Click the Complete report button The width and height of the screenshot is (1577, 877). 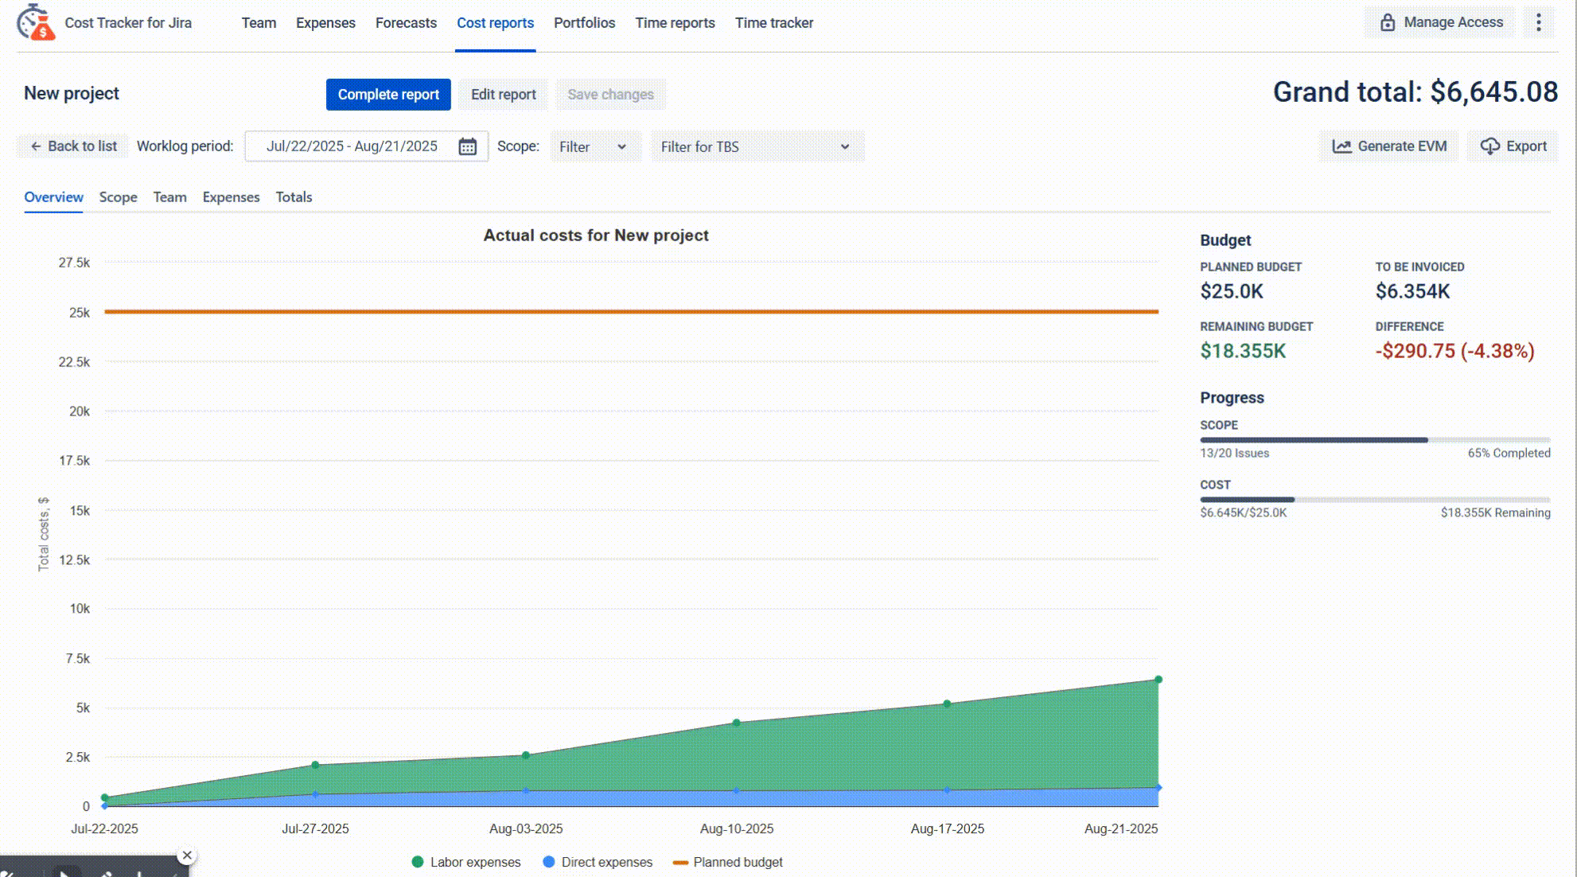[388, 95]
